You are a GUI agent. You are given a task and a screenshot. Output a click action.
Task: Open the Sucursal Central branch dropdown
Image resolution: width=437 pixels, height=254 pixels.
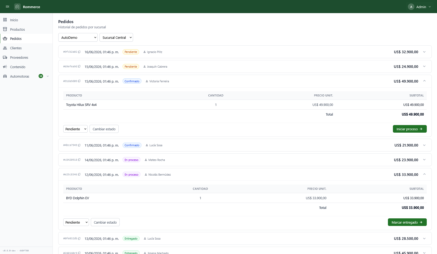116,37
